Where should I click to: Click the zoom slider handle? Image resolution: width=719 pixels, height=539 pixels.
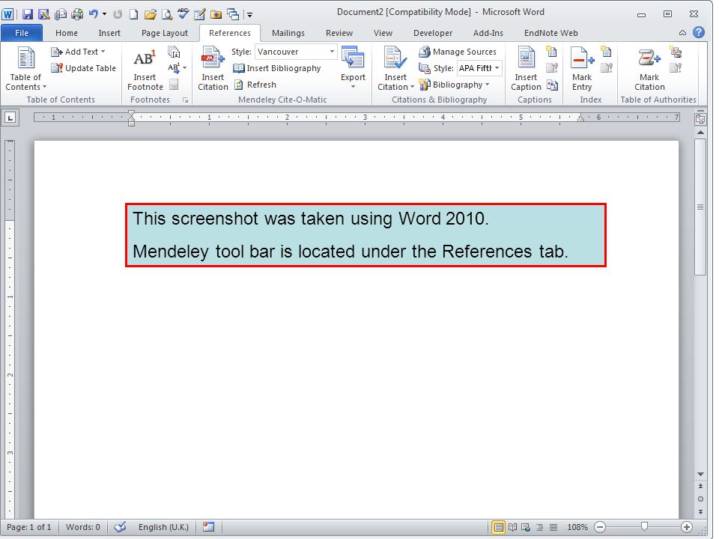pos(644,527)
